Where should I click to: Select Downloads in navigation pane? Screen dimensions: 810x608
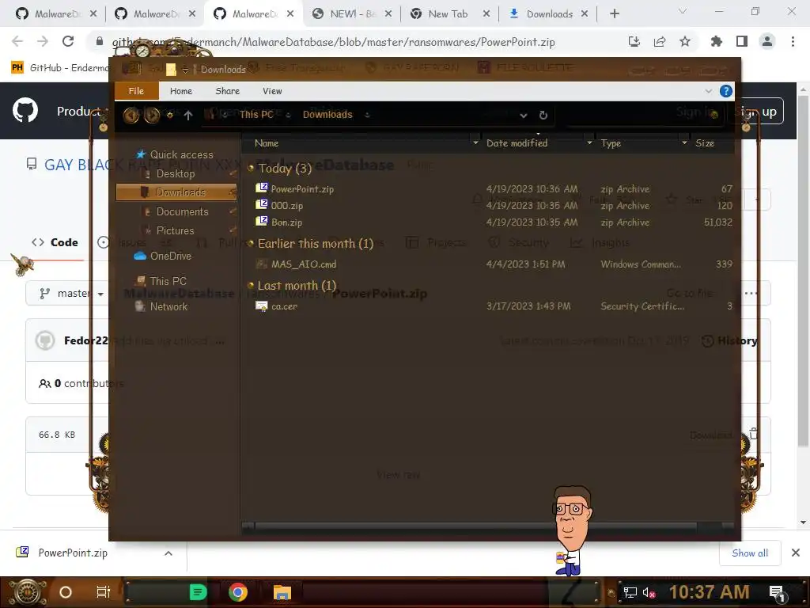[x=176, y=192]
